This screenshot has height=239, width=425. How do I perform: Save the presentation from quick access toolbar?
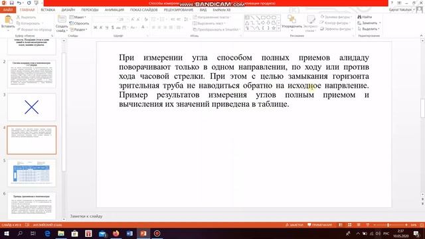coord(12,3)
